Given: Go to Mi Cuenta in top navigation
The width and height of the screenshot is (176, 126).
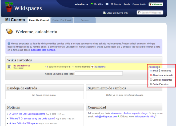Looking at the screenshot, I should [116, 4].
